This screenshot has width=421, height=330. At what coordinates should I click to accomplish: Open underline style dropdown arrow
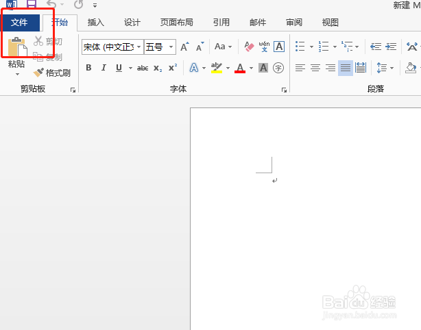coord(130,68)
